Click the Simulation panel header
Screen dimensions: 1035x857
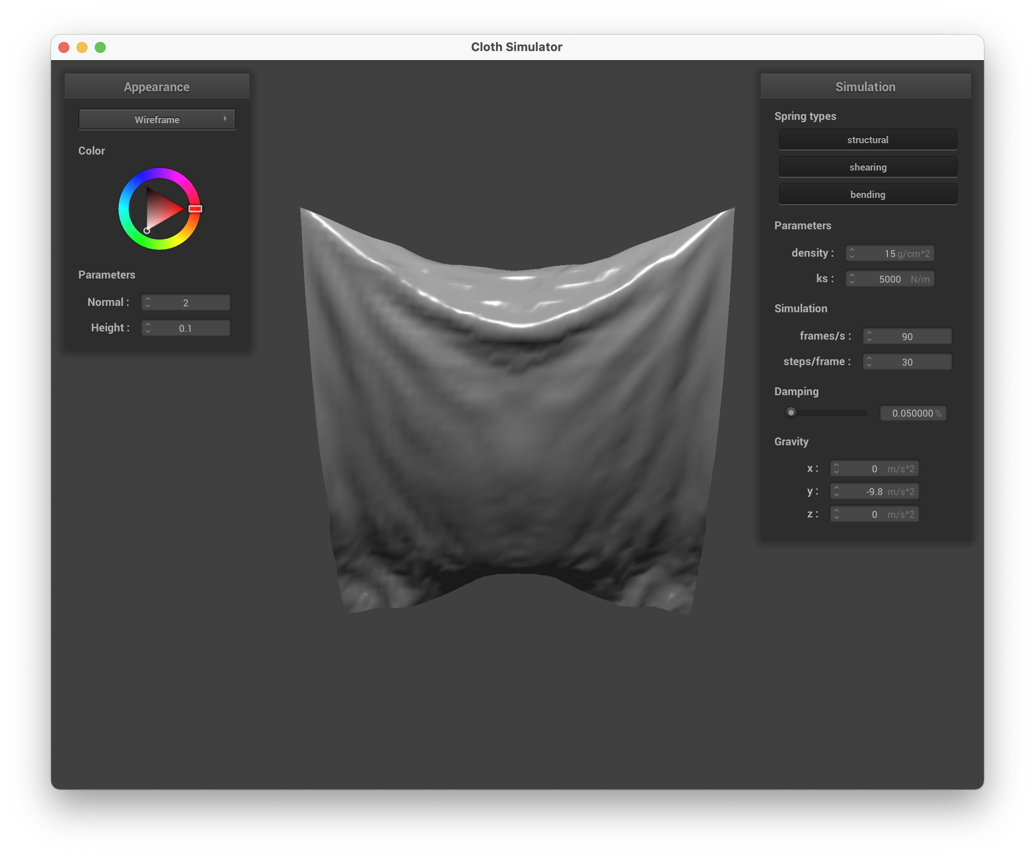[x=865, y=87]
